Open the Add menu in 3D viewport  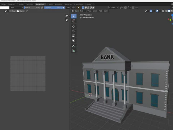(x=101, y=11)
